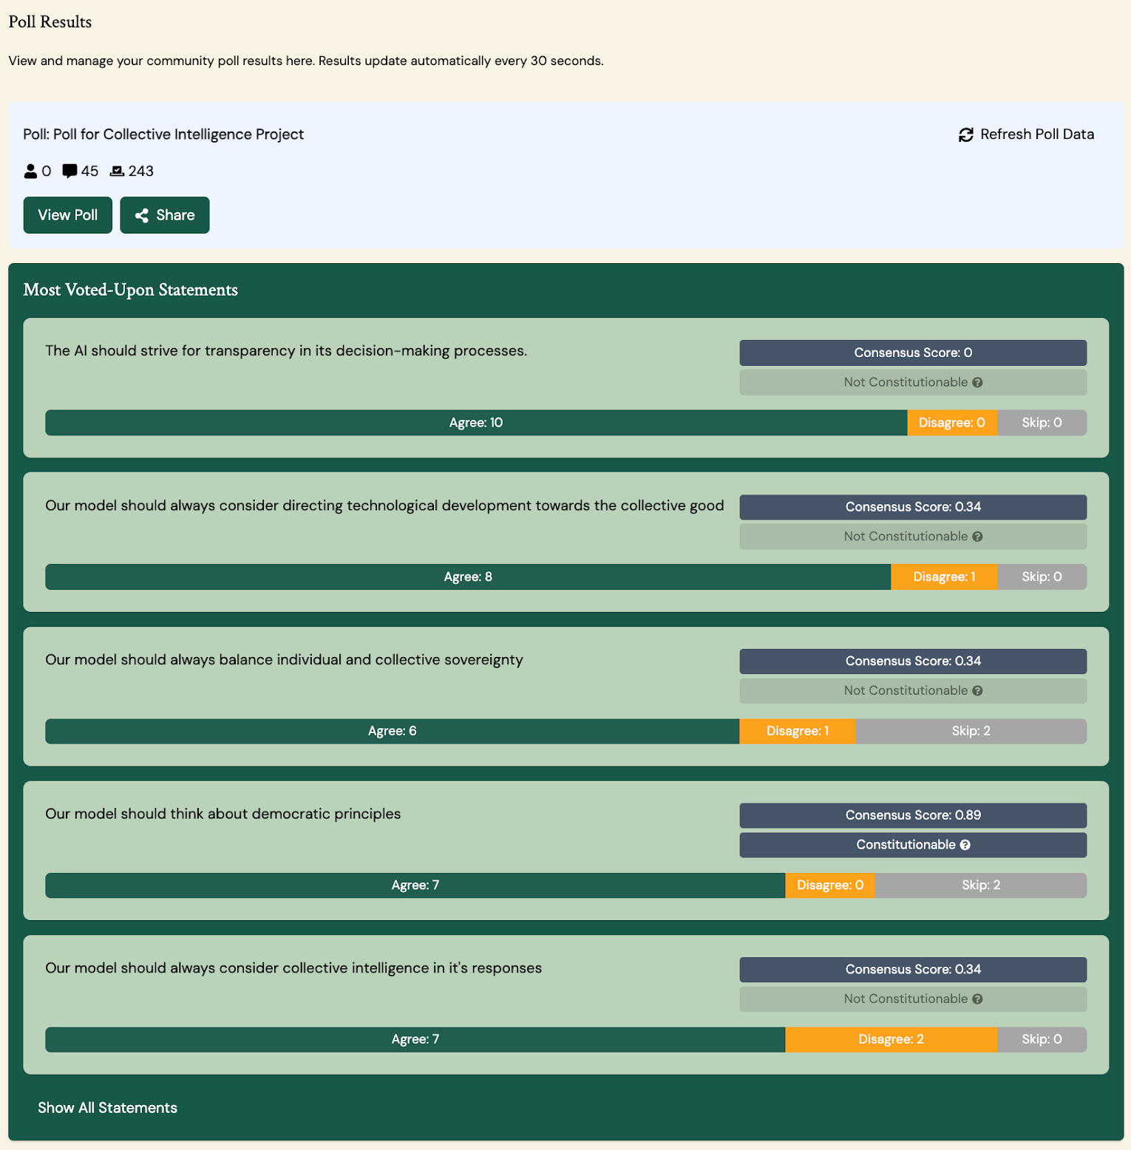
Task: Click the Agree: 6 bar
Action: click(393, 731)
